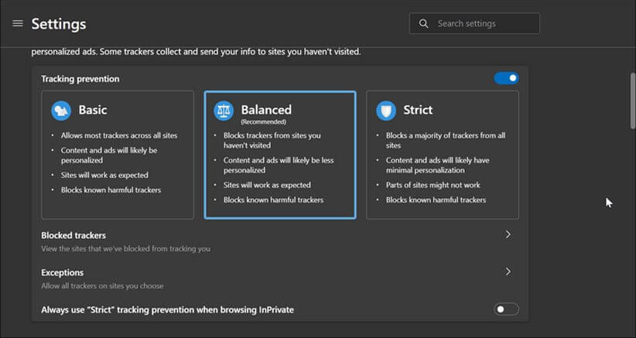Open the Settings hamburger menu
Viewport: 636px width, 338px height.
tap(18, 24)
